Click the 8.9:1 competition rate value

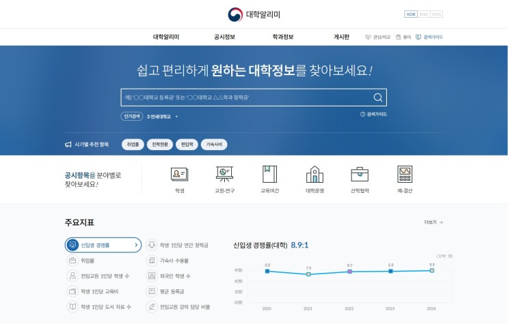point(299,245)
